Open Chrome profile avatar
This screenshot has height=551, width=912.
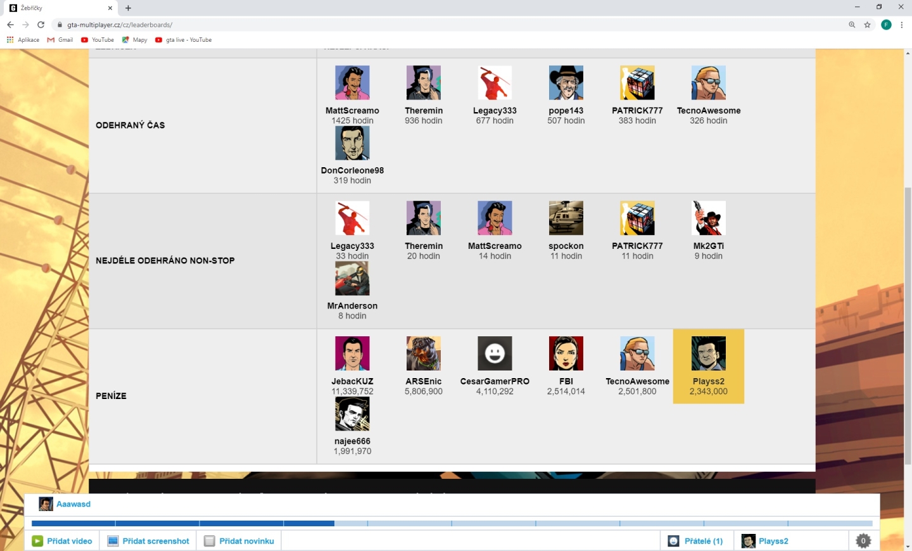[x=886, y=25]
